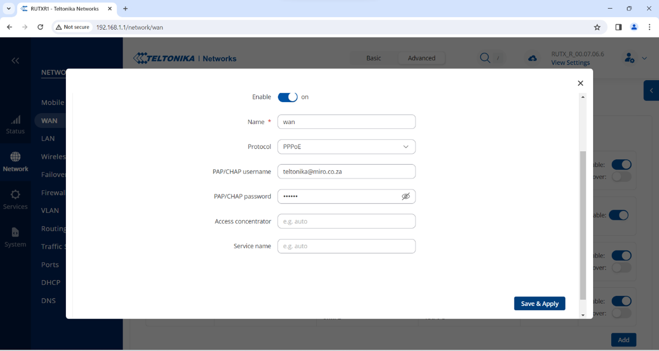Screen dimensions: 659x351
Task: Reveal PAP/CHAP password with eye icon
Action: click(406, 196)
